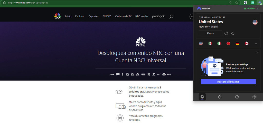
Task: Dismiss the Restore your settings card
Action: pyautogui.click(x=257, y=53)
